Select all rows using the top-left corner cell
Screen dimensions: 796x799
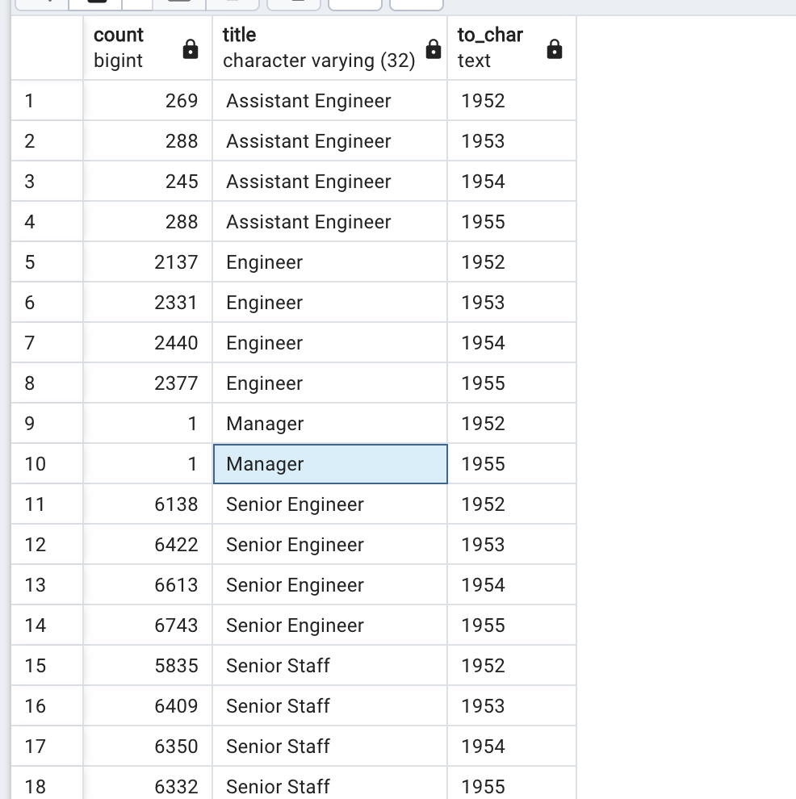click(47, 48)
